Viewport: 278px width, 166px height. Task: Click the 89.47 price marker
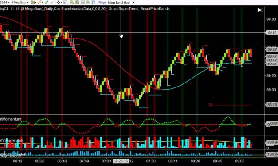pos(271,56)
